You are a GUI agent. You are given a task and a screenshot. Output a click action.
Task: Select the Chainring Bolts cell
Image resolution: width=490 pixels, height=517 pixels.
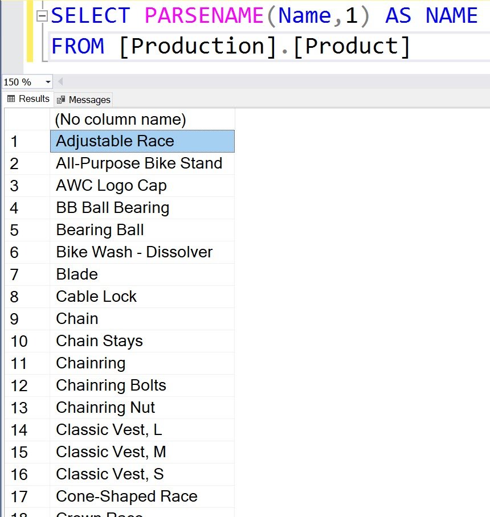142,385
